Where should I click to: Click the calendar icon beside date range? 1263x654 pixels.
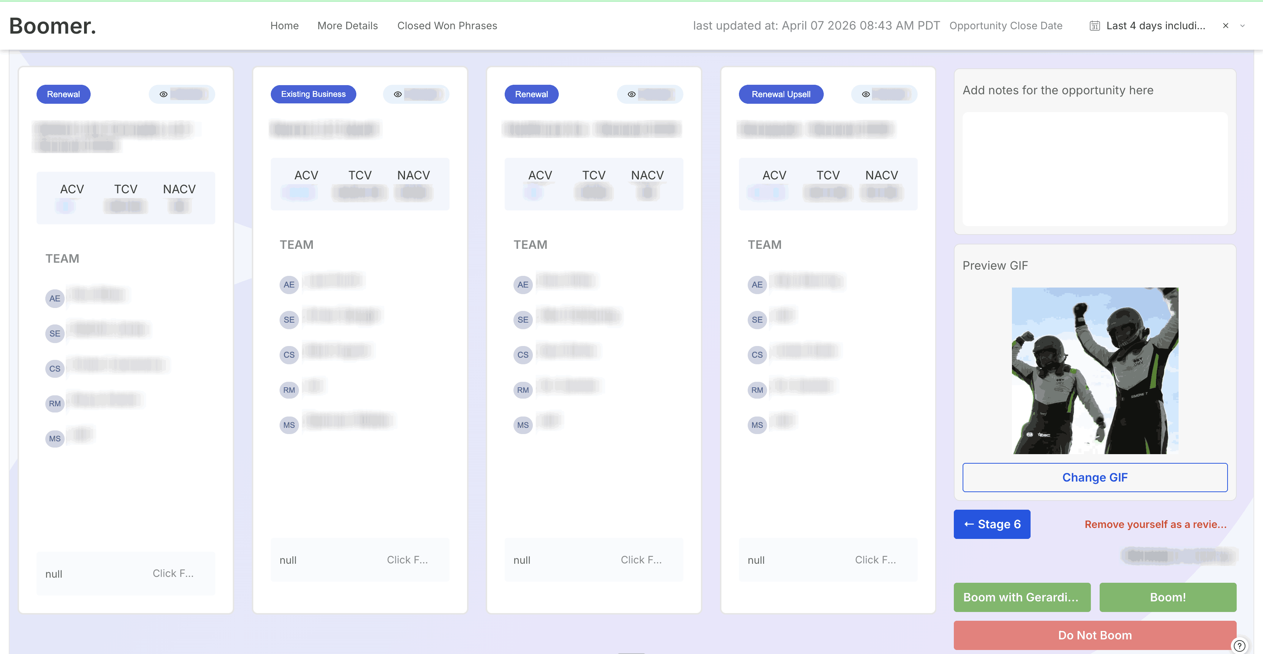tap(1094, 26)
